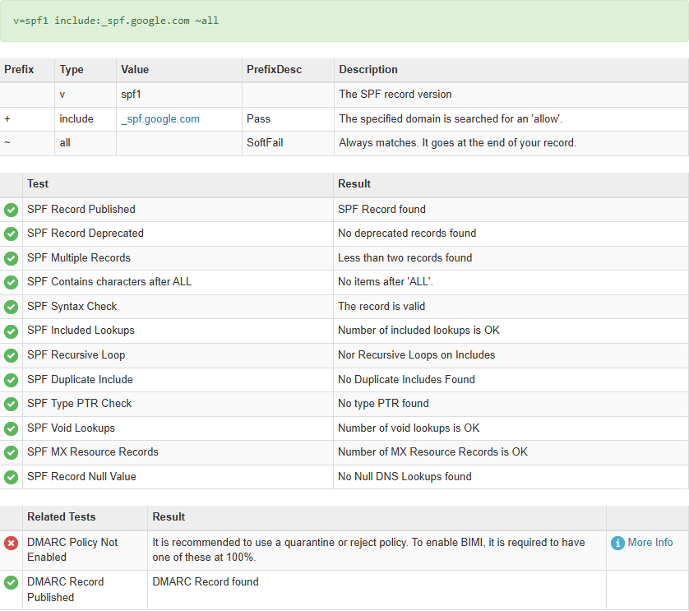Click the Test column header
Image resolution: width=689 pixels, height=611 pixels.
coord(38,183)
